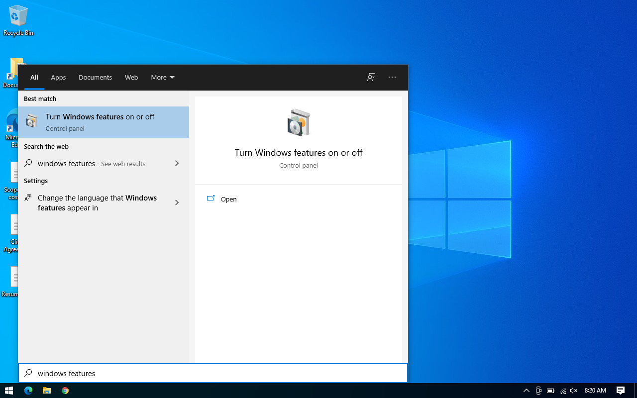Switch to the Documents search tab

(x=95, y=77)
